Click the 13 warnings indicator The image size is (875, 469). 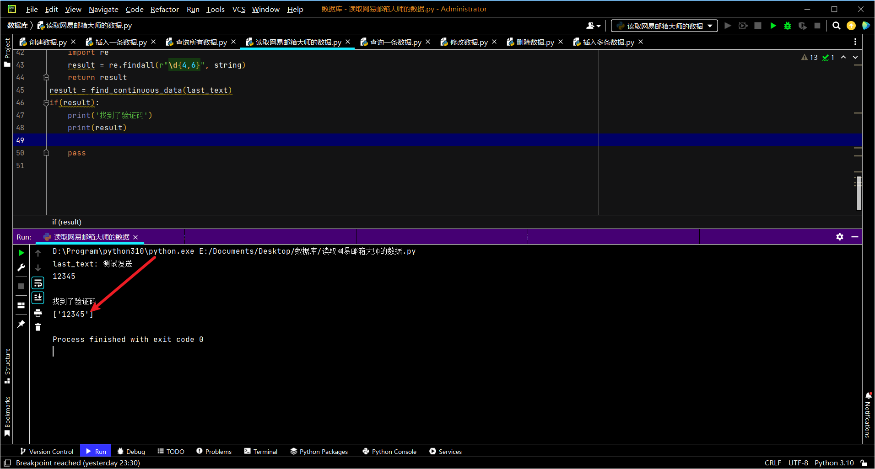(x=809, y=57)
